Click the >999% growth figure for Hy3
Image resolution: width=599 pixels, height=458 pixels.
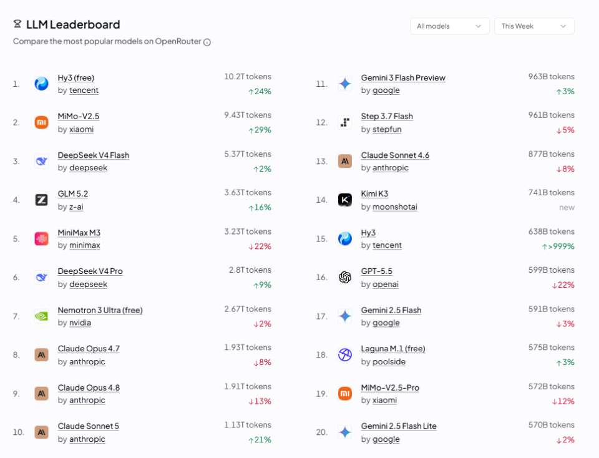tap(558, 246)
